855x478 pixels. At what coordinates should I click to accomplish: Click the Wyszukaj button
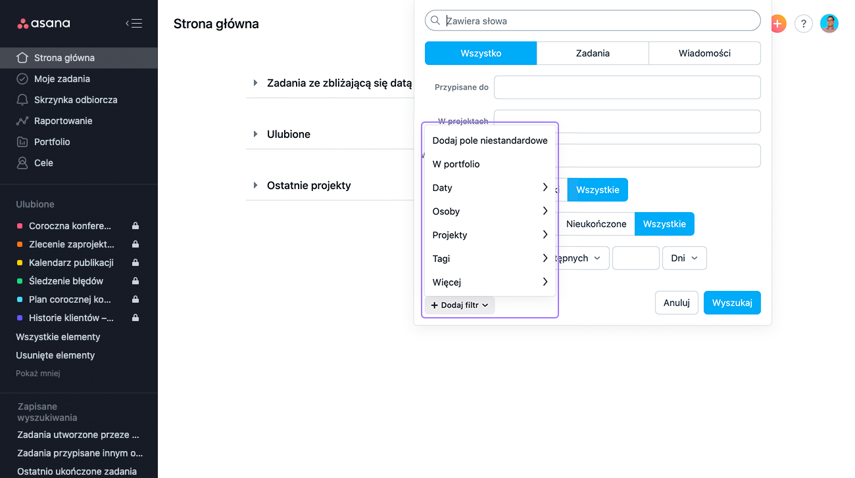732,303
